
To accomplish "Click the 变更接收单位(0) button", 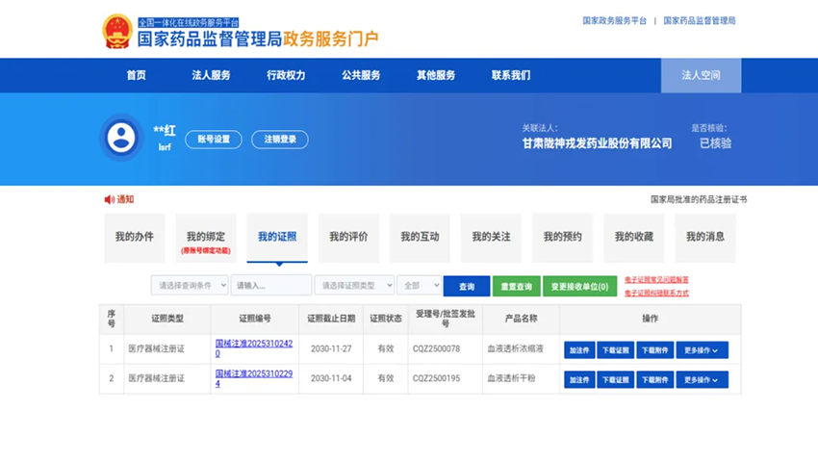I will coord(579,287).
